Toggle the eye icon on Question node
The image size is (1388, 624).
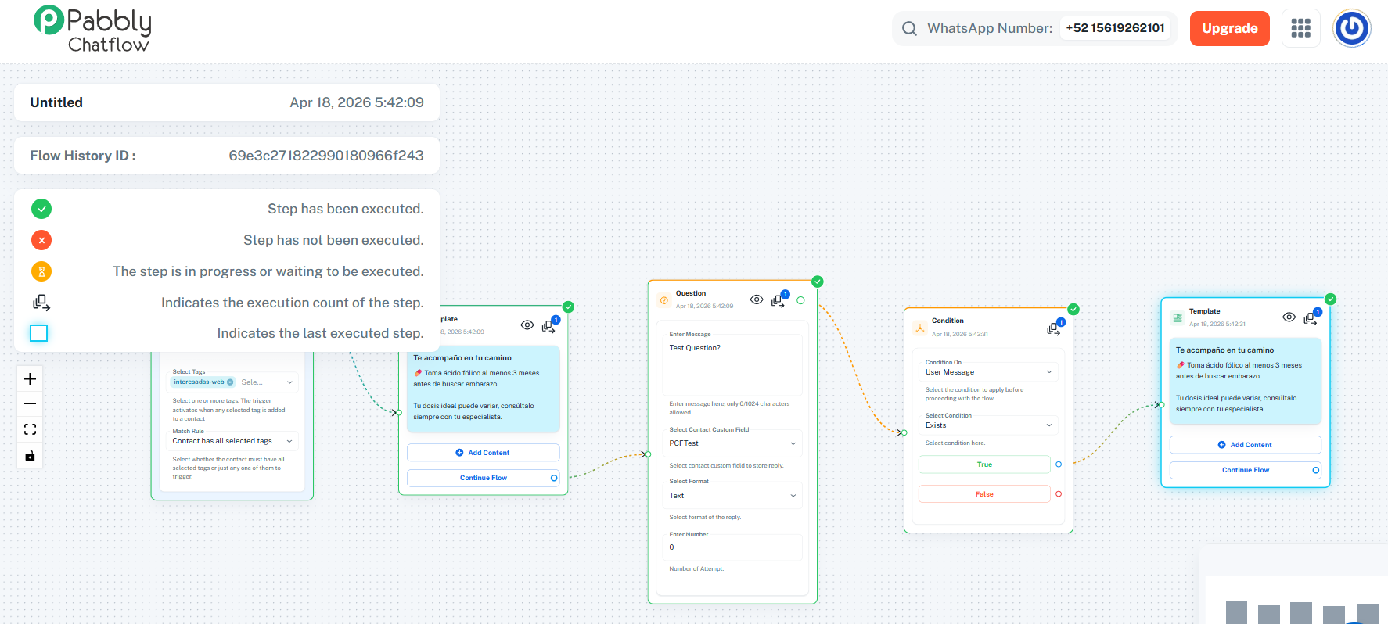tap(757, 299)
